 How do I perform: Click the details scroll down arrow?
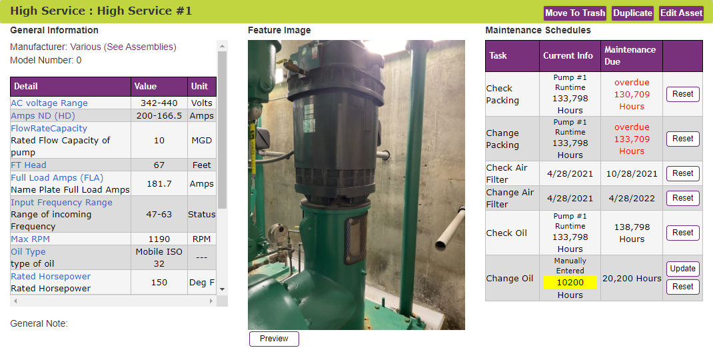click(x=223, y=289)
